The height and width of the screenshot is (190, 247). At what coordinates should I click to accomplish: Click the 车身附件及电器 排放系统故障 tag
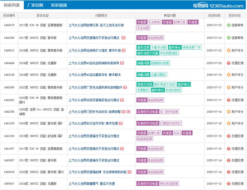157,184
